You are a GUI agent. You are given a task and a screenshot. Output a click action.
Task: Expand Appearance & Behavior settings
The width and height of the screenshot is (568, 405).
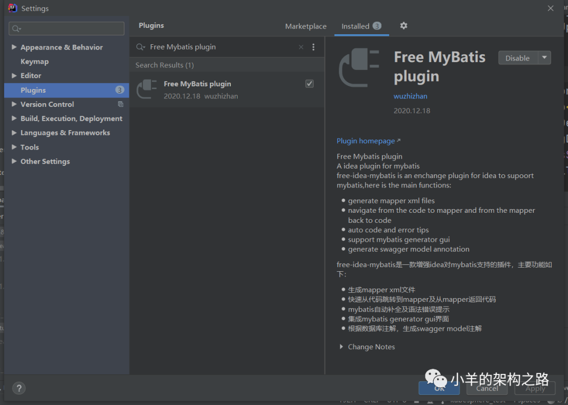tap(14, 47)
